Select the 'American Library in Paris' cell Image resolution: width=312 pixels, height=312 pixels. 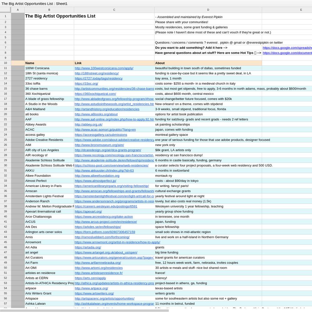tap(49, 186)
